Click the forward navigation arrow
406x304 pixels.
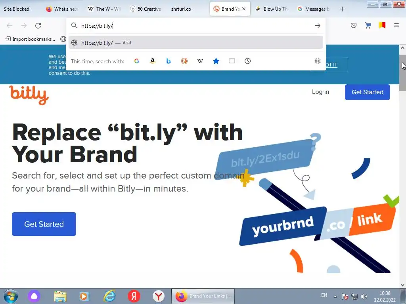[x=24, y=26]
